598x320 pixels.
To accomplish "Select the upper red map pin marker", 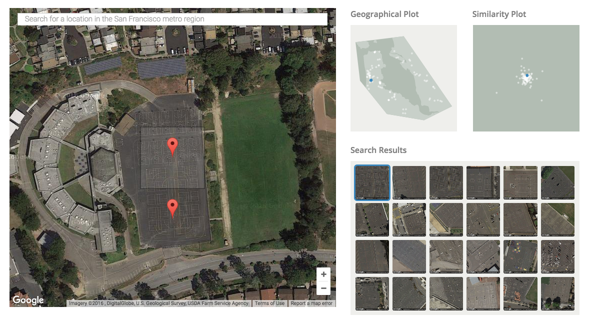I will (x=173, y=147).
